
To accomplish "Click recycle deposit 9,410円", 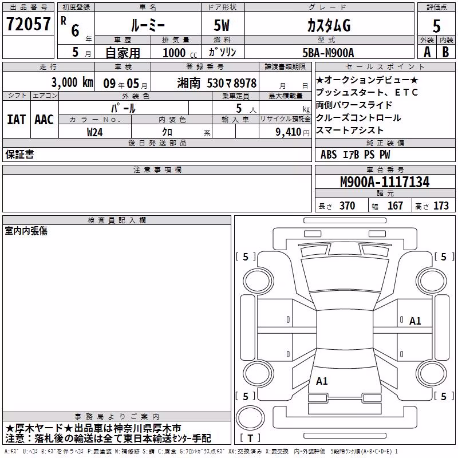I will (293, 132).
